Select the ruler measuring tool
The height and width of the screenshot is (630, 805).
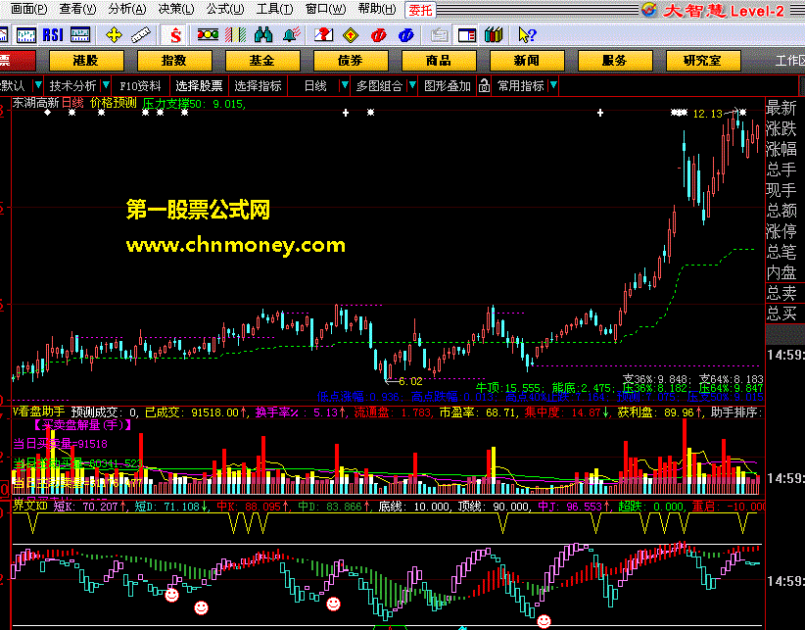141,35
